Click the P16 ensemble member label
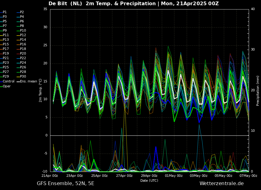Screen dimensions: 261x190 click(23, 44)
